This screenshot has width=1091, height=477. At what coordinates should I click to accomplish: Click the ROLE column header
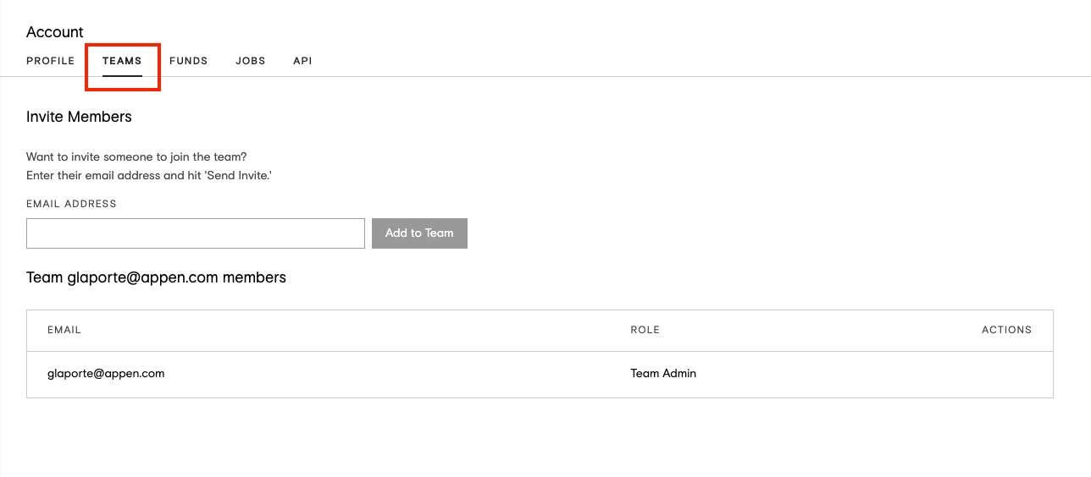click(645, 330)
